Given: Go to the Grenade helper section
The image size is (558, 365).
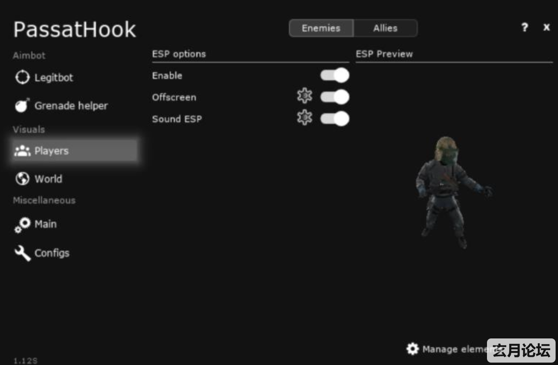Looking at the screenshot, I should [71, 106].
